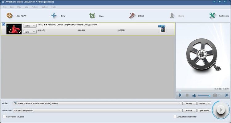The width and height of the screenshot is (231, 123).
Task: Open the Play menu
Action: [x=19, y=7]
